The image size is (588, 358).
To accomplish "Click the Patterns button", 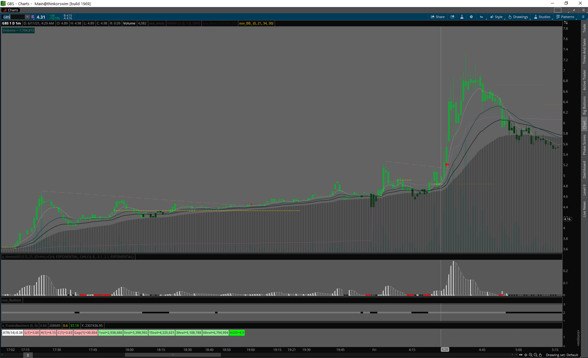I will pyautogui.click(x=565, y=17).
